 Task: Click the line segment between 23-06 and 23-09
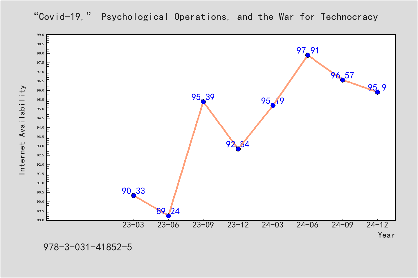pyautogui.click(x=186, y=159)
